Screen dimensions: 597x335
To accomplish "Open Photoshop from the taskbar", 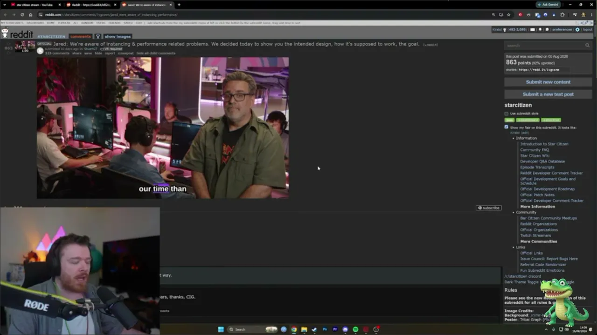I will coord(325,329).
